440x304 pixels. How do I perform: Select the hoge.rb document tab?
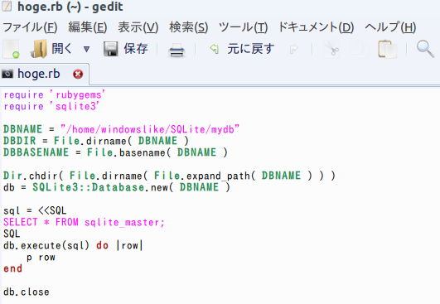tap(45, 74)
